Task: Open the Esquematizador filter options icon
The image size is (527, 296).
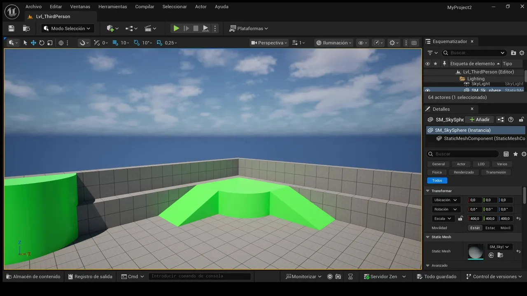Action: coord(432,53)
